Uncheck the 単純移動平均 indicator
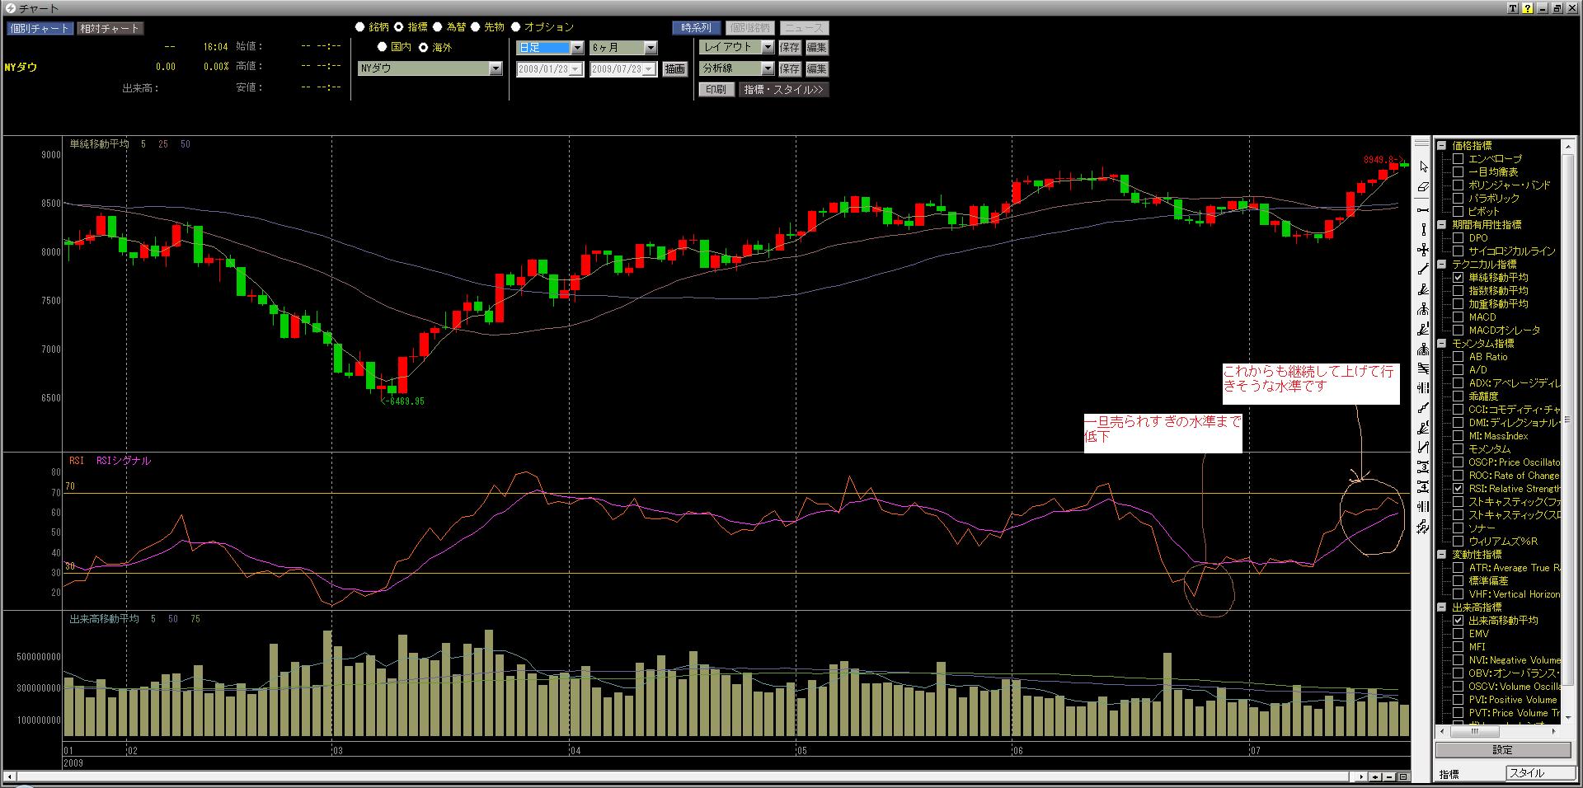1583x788 pixels. click(1458, 278)
